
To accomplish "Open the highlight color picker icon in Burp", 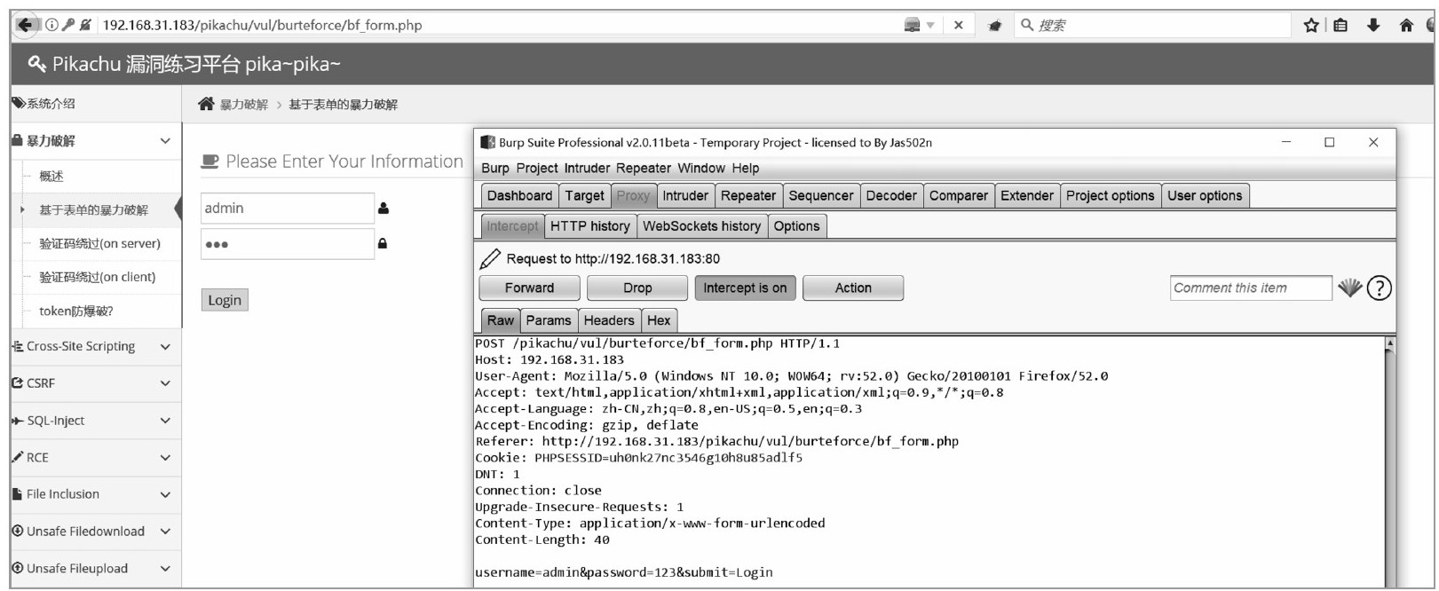I will [1350, 288].
